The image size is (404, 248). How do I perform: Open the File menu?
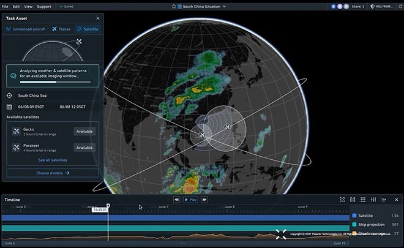coord(5,7)
